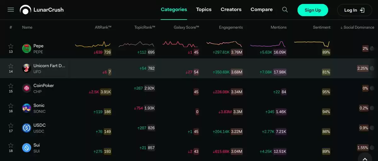Click Sui engagements value 3.04M
This screenshot has height=161, width=378.
point(237,152)
